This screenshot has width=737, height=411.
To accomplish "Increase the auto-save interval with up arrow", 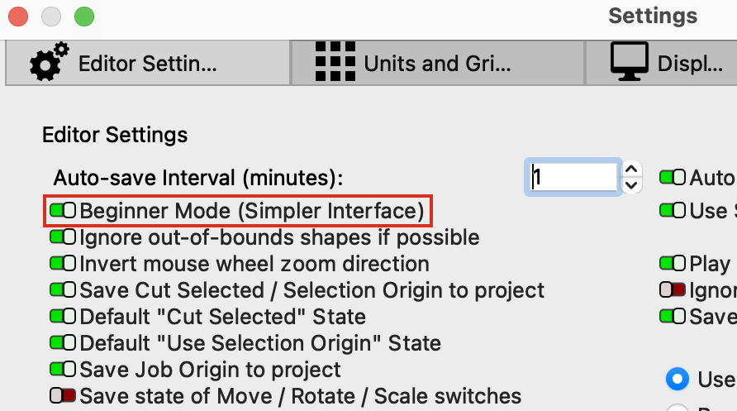I will (632, 170).
